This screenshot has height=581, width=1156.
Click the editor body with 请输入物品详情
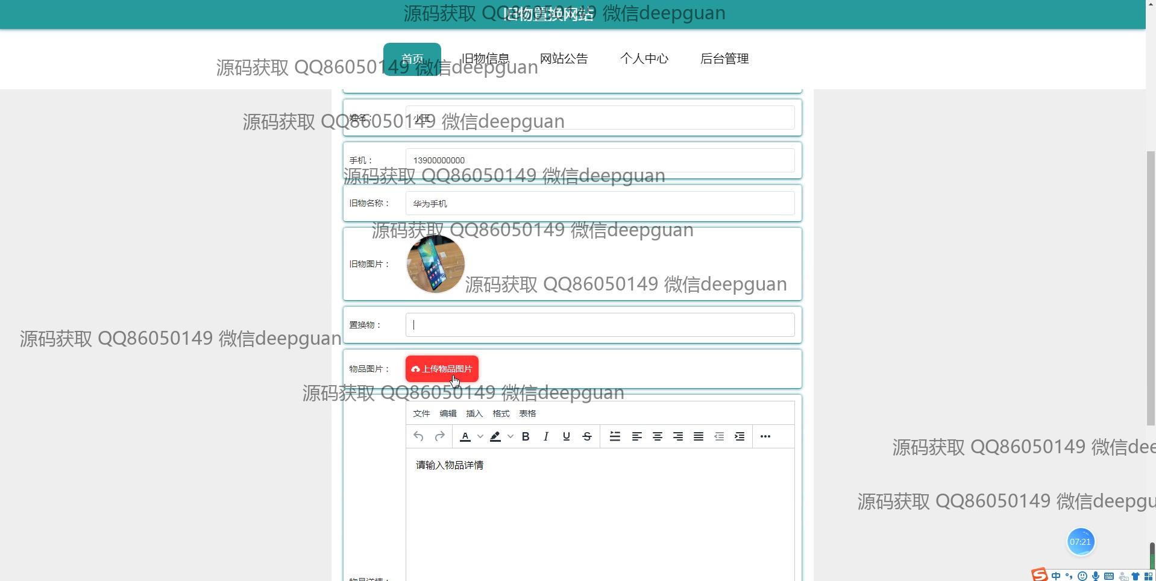[x=600, y=514]
